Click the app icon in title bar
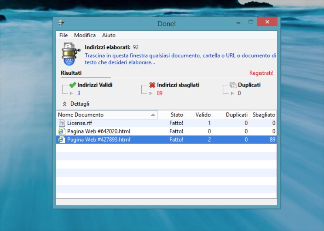Viewport: 324px width, 231px height. (61, 23)
